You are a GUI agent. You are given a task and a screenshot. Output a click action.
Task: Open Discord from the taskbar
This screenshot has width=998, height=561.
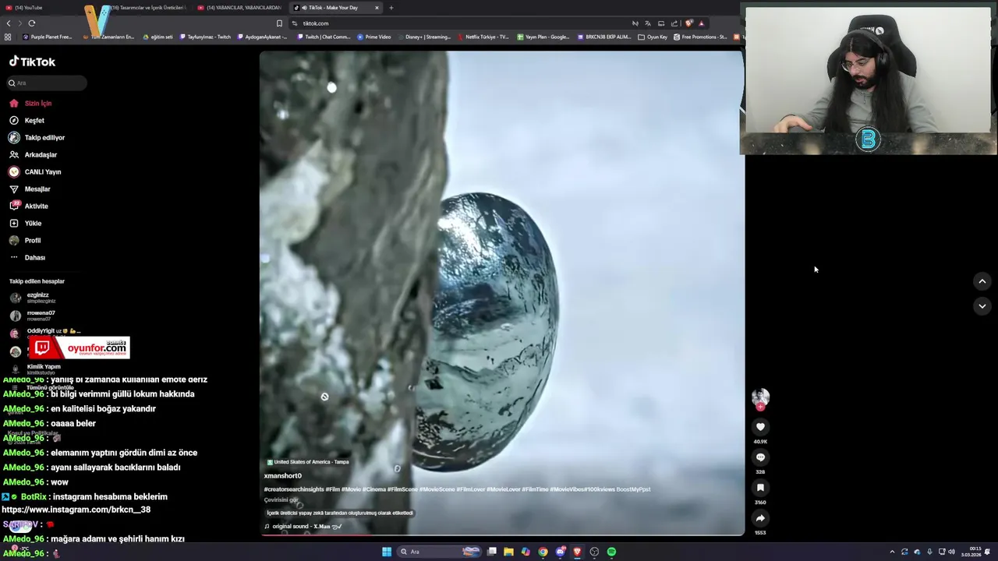tap(560, 552)
